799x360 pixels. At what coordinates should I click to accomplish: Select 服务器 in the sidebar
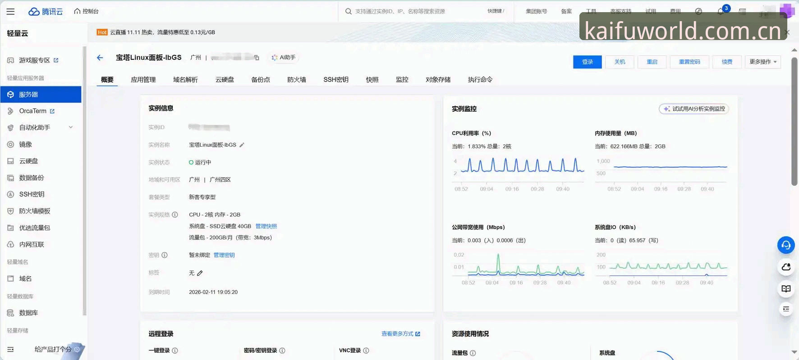(x=41, y=94)
